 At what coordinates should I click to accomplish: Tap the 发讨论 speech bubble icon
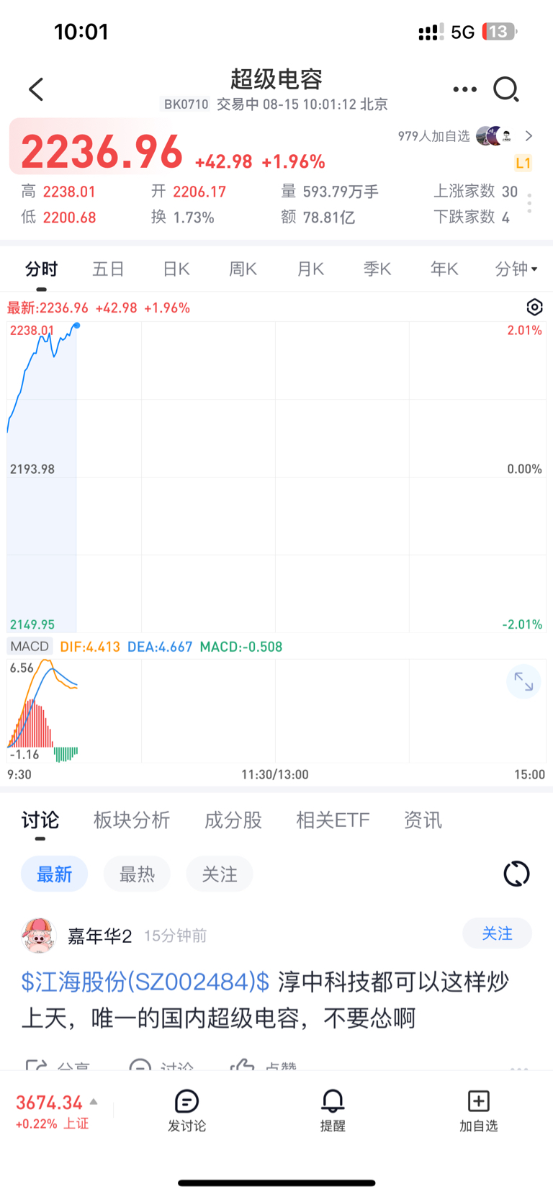(x=186, y=1101)
